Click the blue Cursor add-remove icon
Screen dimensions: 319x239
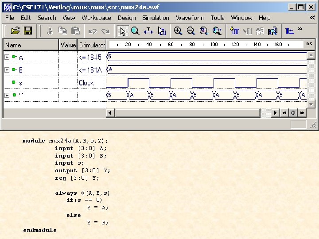pos(289,31)
